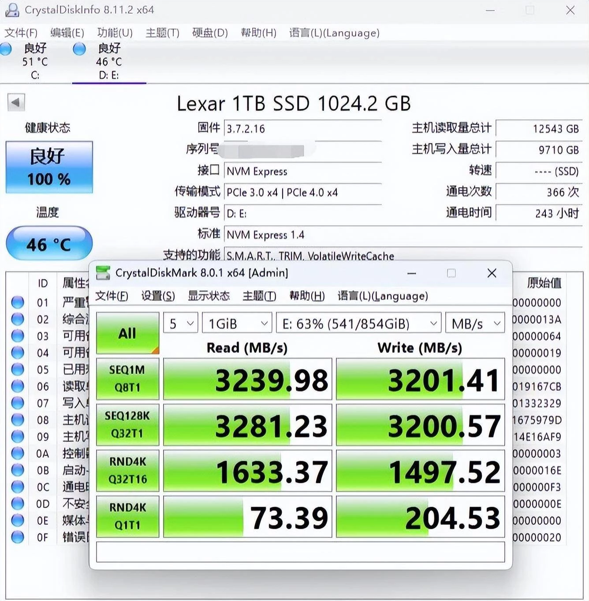The image size is (589, 601).
Task: Open 帮助(H) menu in CrystalDiskMark
Action: click(307, 296)
